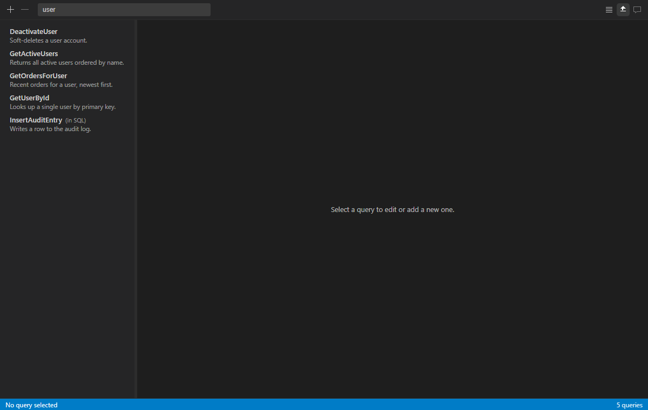The height and width of the screenshot is (410, 648).
Task: Click 'Returns all active users ordered by name.'
Action: click(67, 63)
